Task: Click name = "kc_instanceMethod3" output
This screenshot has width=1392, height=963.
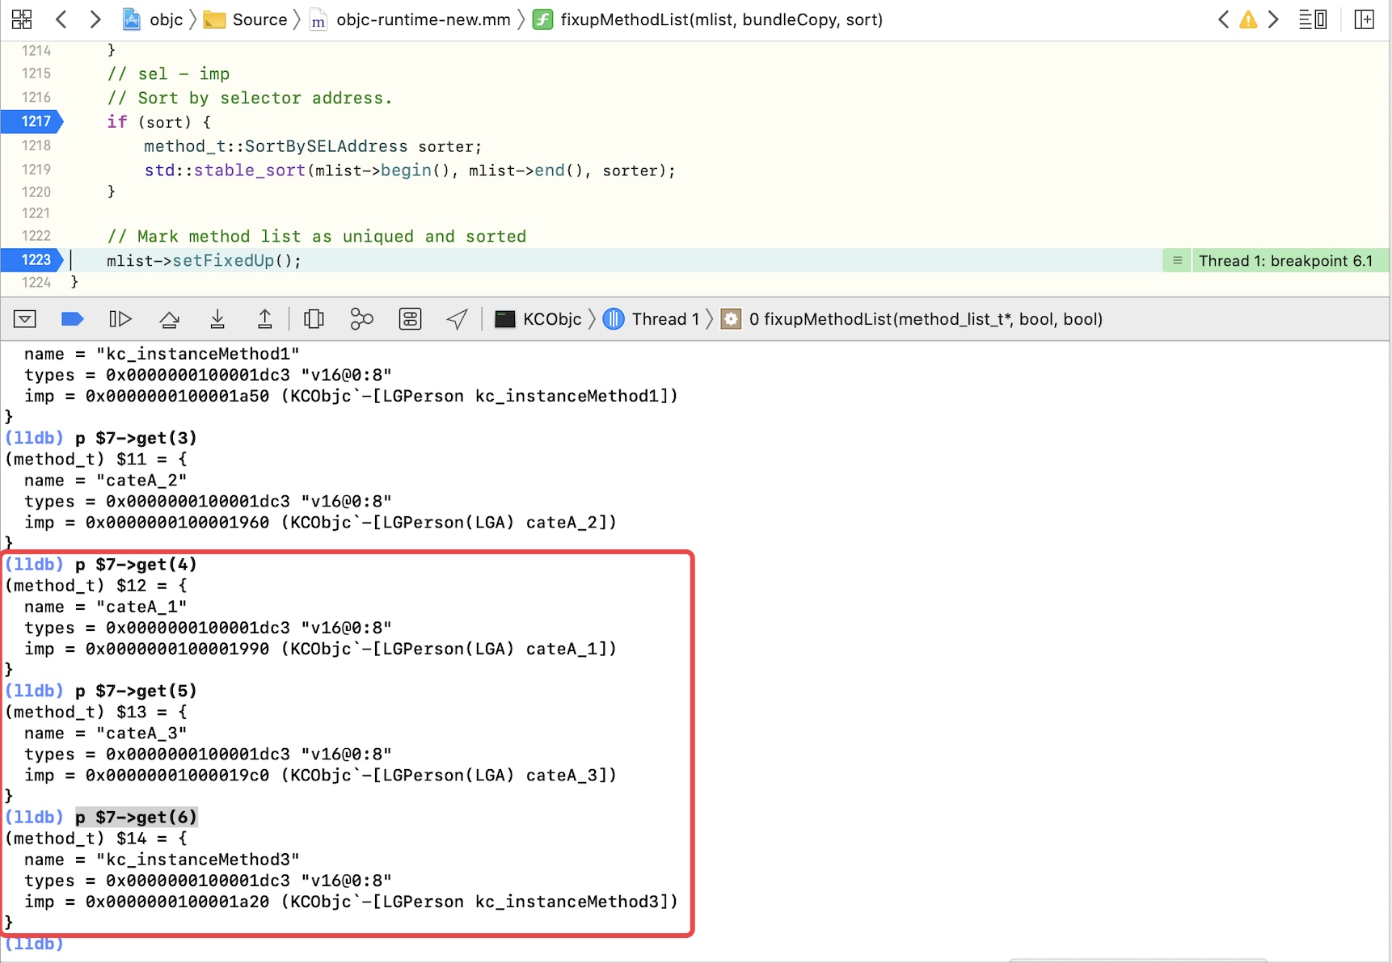Action: pos(162,860)
